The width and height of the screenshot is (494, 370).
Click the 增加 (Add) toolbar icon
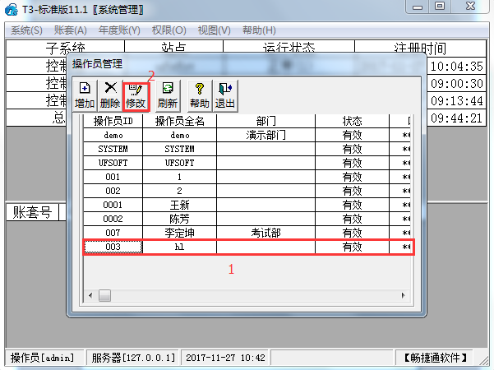pos(85,95)
